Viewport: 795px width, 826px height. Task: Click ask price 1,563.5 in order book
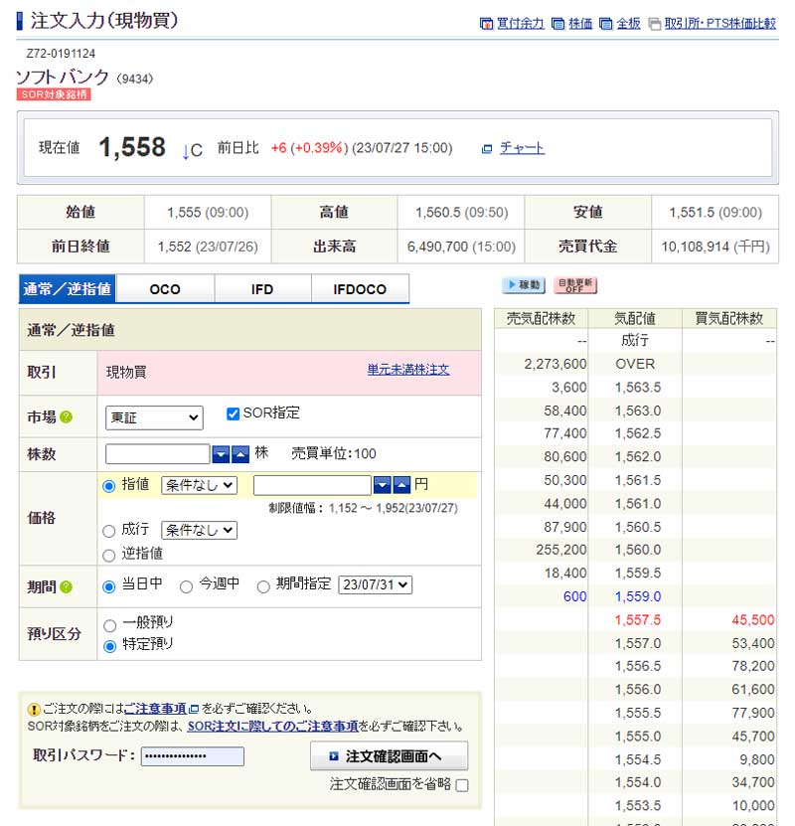[x=638, y=388]
